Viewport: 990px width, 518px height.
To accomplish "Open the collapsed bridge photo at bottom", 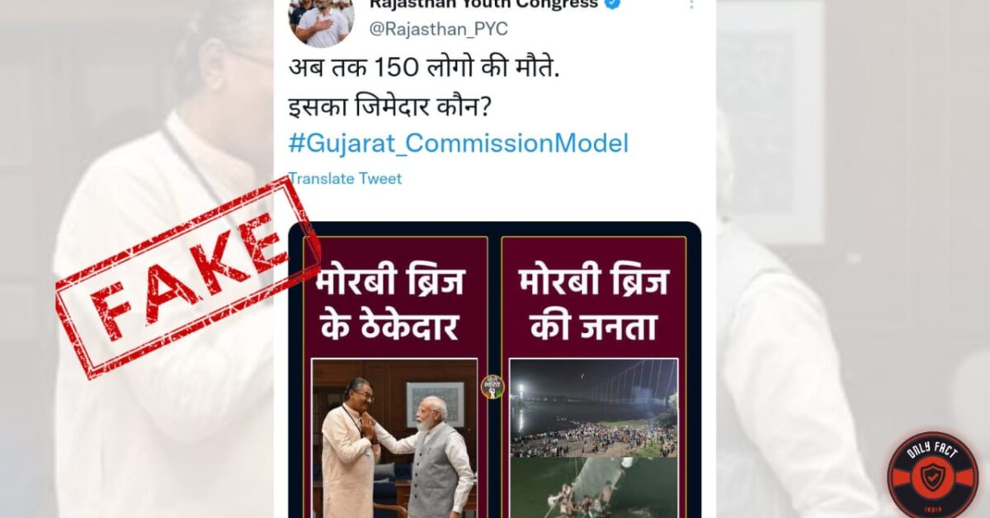I will point(593,487).
